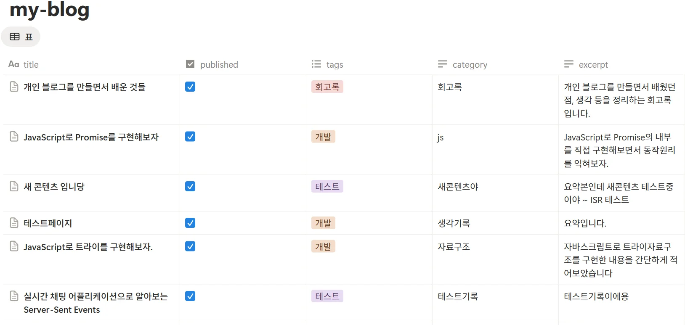The image size is (685, 325).
Task: Click the checkbox icon in published header
Action: coord(190,64)
